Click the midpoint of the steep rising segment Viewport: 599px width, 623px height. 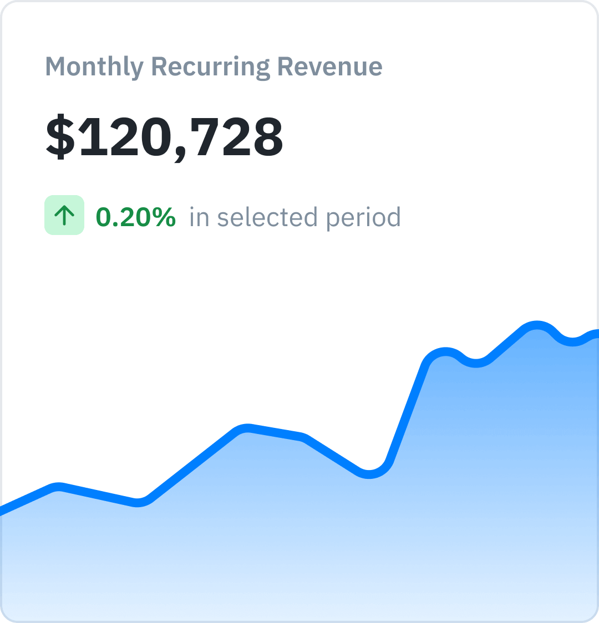[408, 410]
